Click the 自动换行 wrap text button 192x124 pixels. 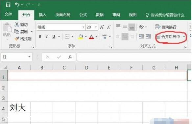[x=166, y=27]
